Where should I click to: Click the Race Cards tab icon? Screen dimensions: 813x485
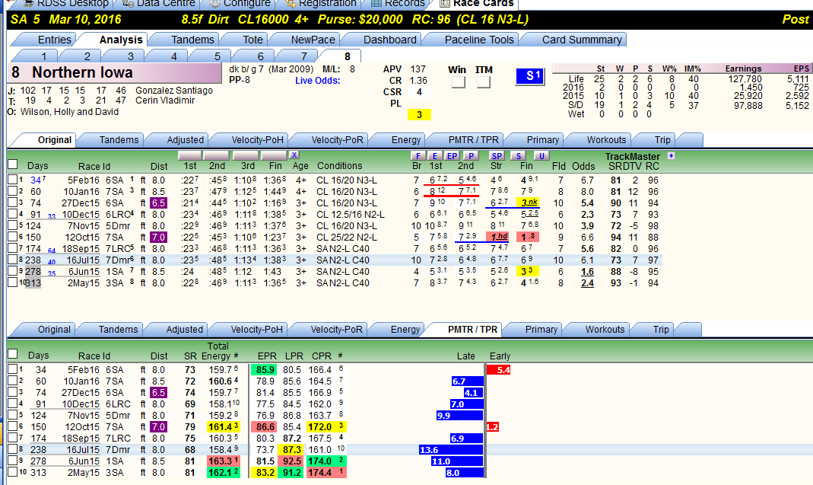pos(444,3)
